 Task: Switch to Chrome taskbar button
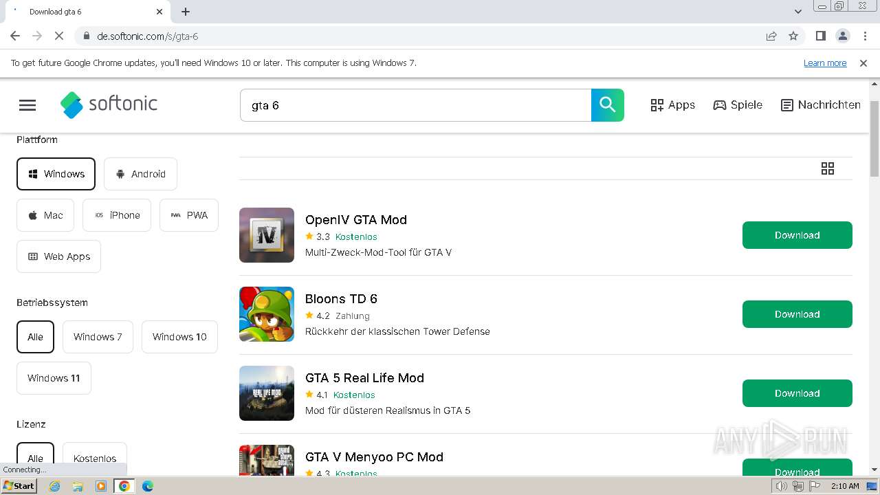(124, 486)
